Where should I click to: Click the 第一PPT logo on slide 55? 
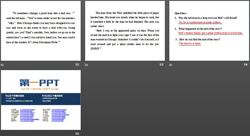39,83
